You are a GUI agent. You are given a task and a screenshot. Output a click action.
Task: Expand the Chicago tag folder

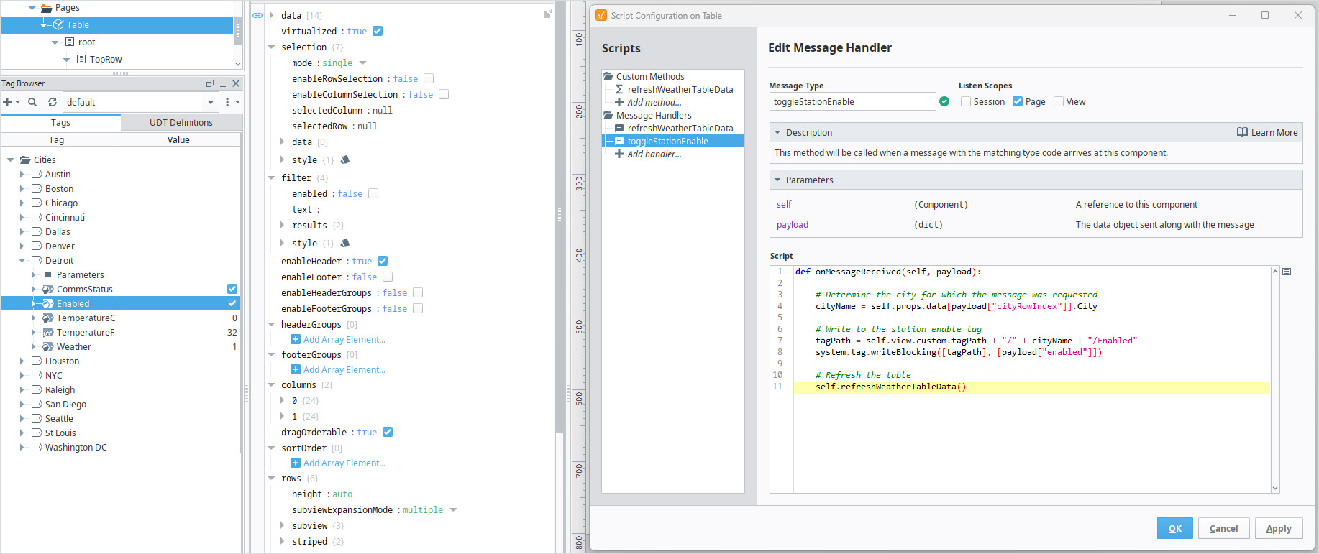pyautogui.click(x=22, y=203)
